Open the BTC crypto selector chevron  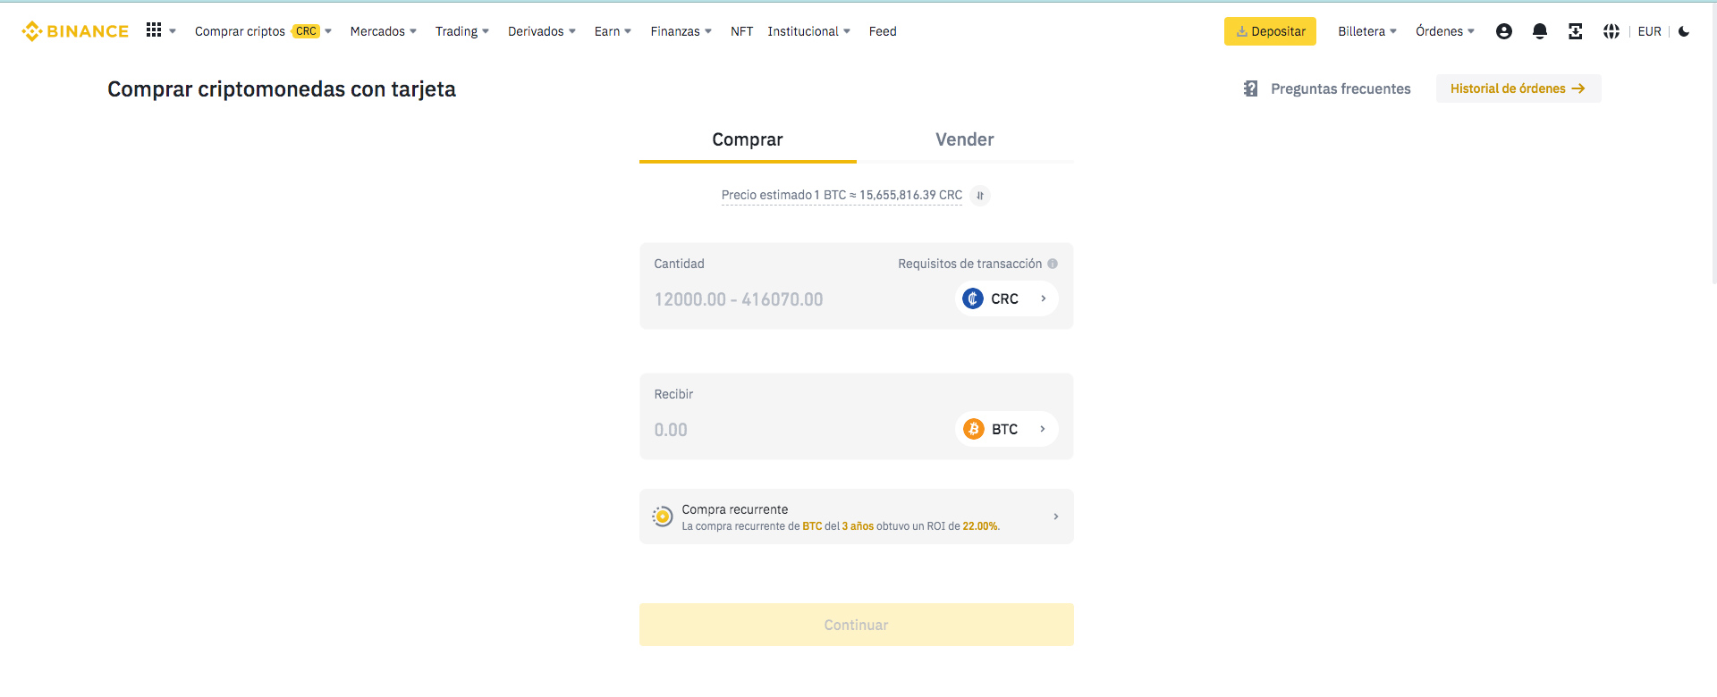click(1043, 429)
